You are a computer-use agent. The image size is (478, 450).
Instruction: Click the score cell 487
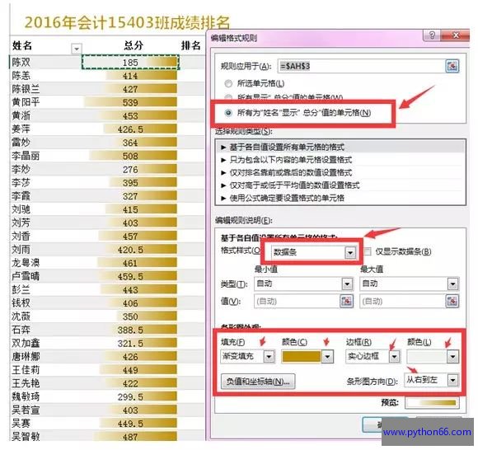(130, 437)
